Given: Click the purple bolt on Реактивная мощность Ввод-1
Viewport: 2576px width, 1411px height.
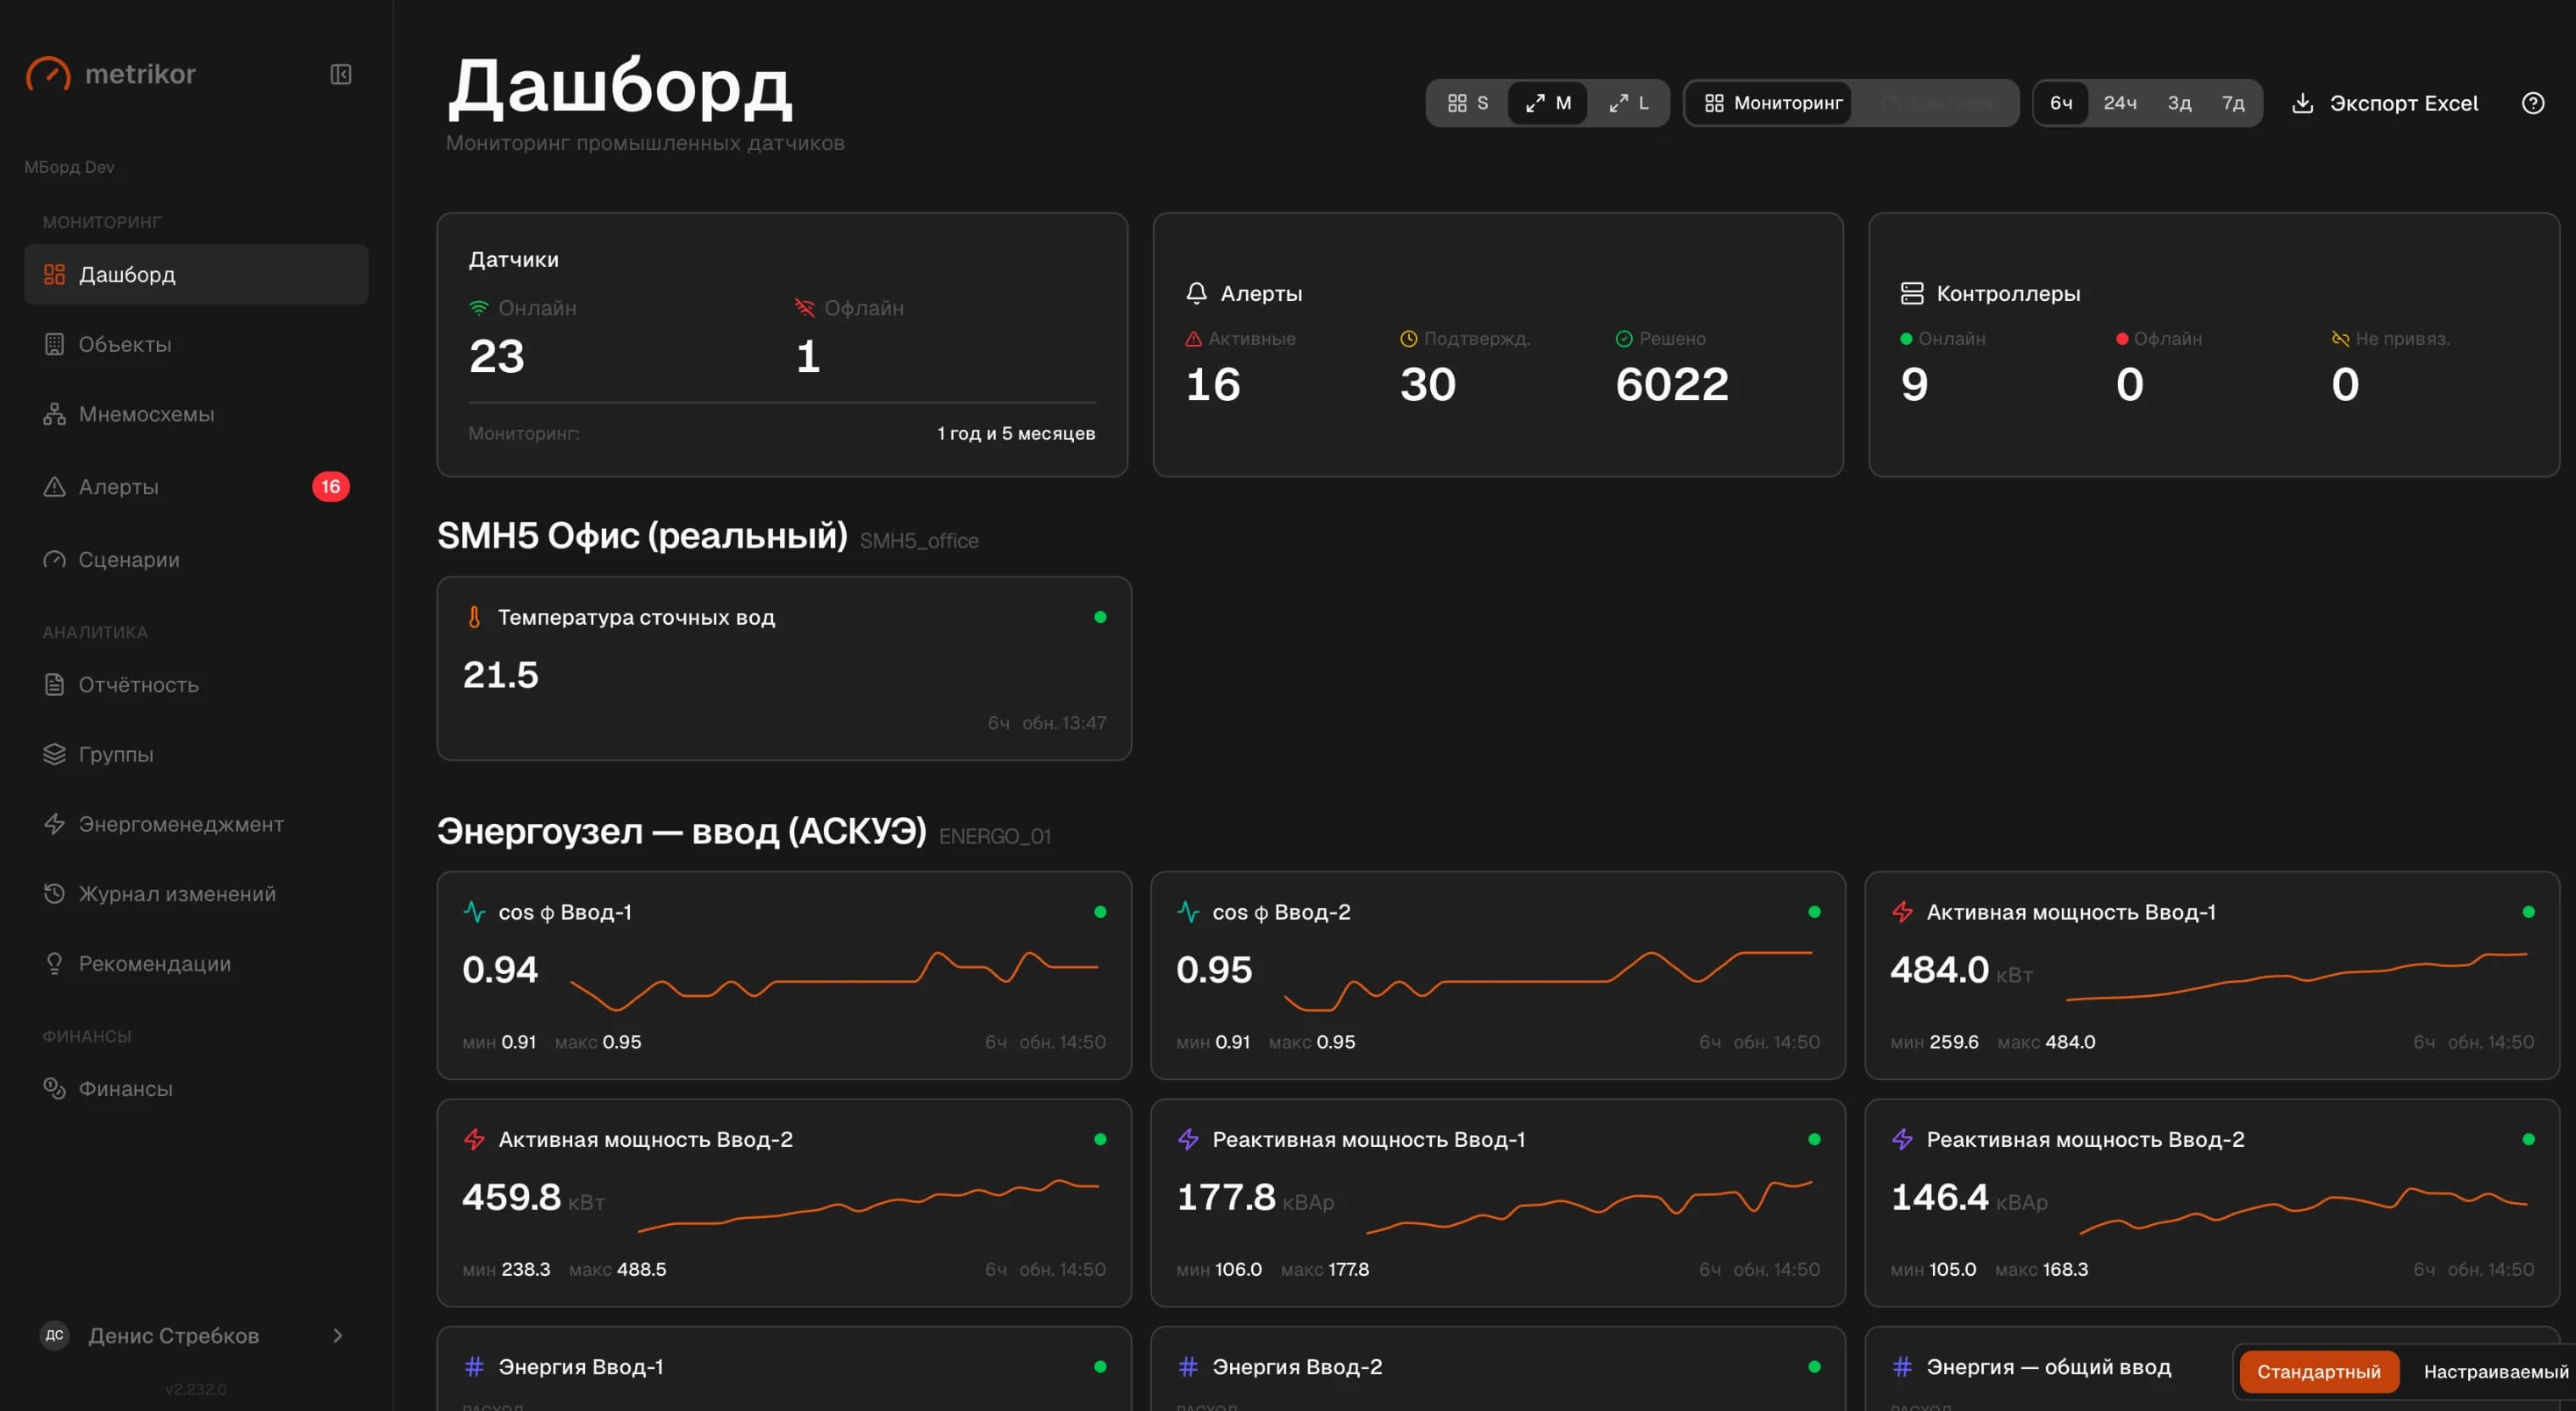Looking at the screenshot, I should [1188, 1139].
